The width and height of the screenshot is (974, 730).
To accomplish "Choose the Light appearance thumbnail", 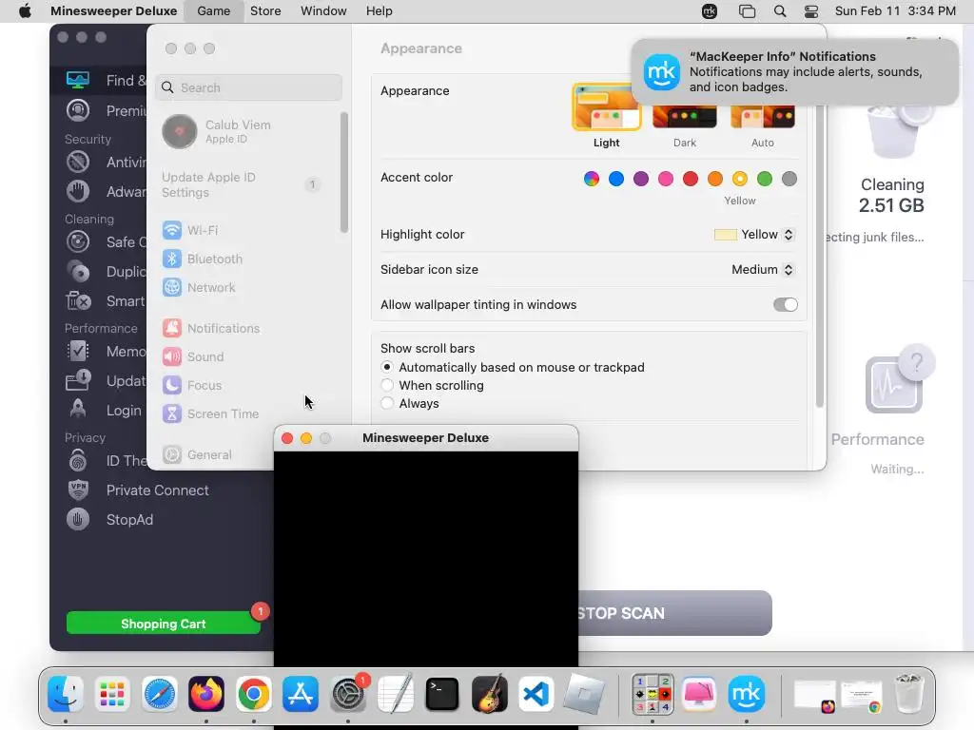I will tap(606, 107).
